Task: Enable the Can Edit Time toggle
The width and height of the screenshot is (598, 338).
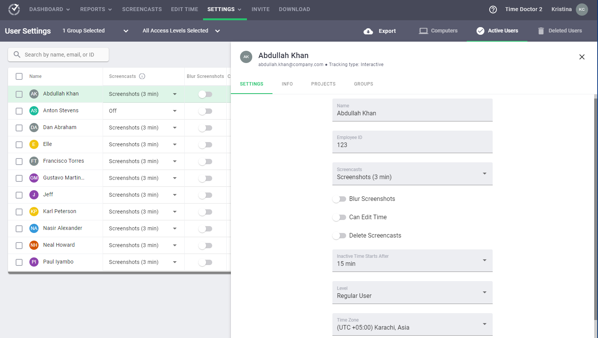Action: point(339,217)
